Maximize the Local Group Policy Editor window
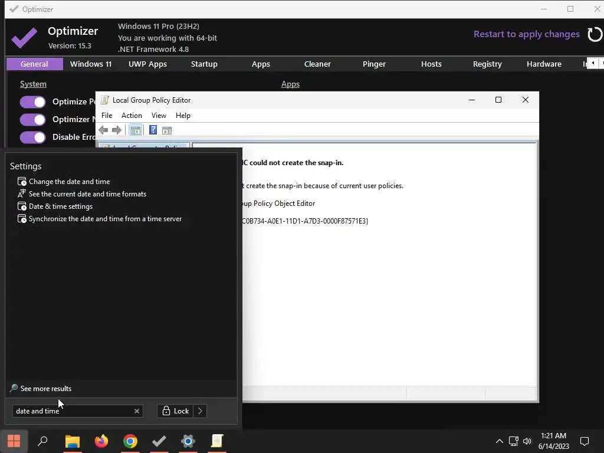Viewport: 604px width, 453px height. click(x=498, y=100)
